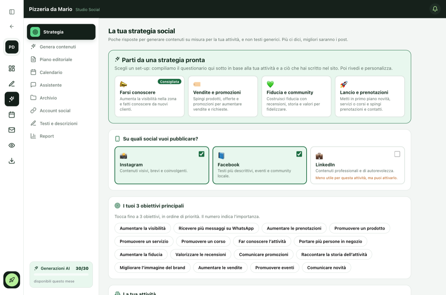This screenshot has width=446, height=295.
Task: Open Strategia in the side menu
Action: click(61, 32)
